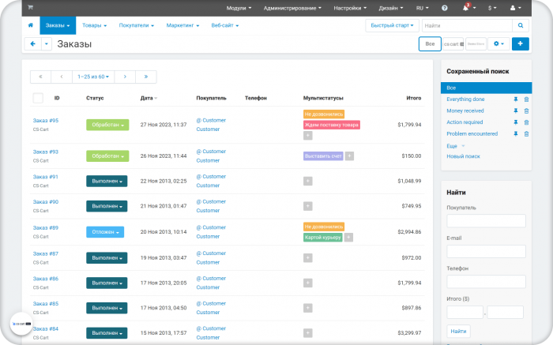Open the Товары menu
553x345 pixels.
click(x=94, y=25)
